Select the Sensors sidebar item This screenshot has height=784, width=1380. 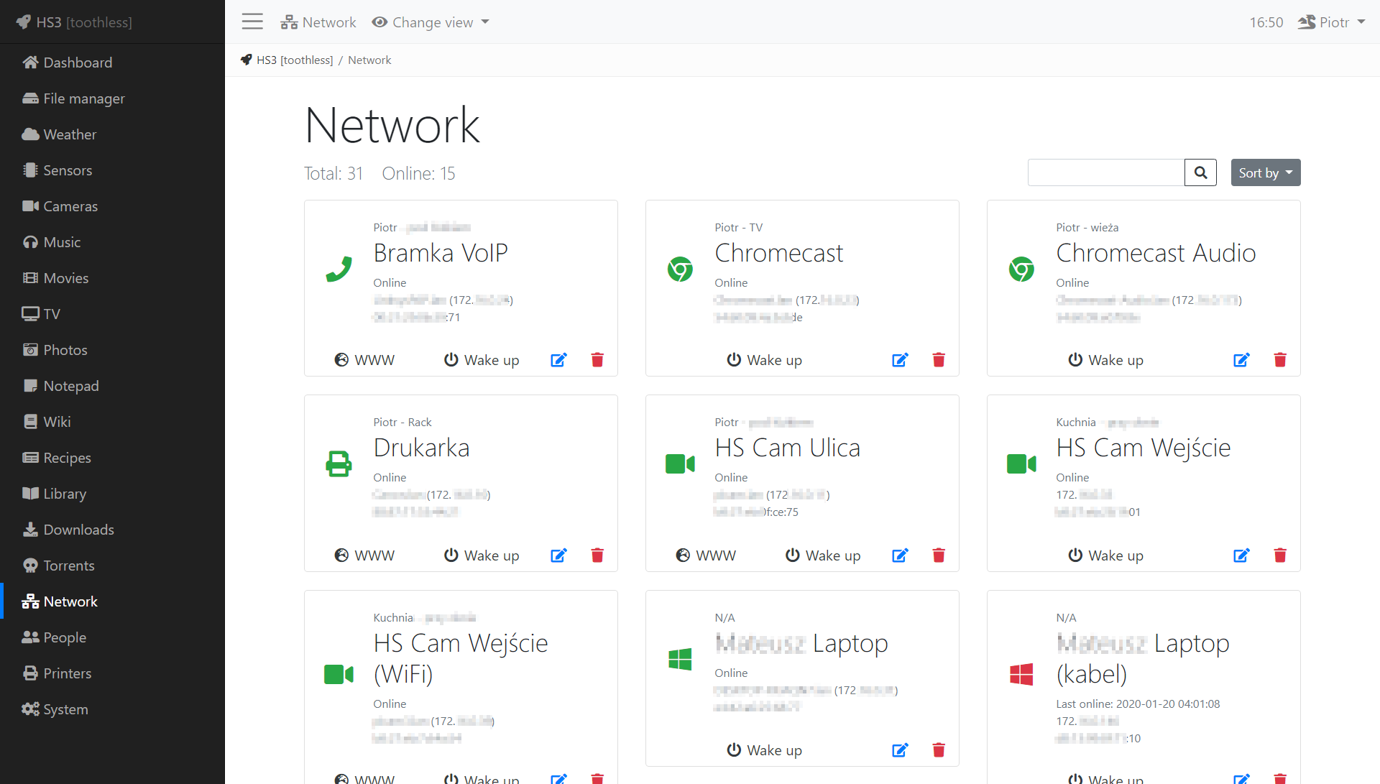[68, 170]
